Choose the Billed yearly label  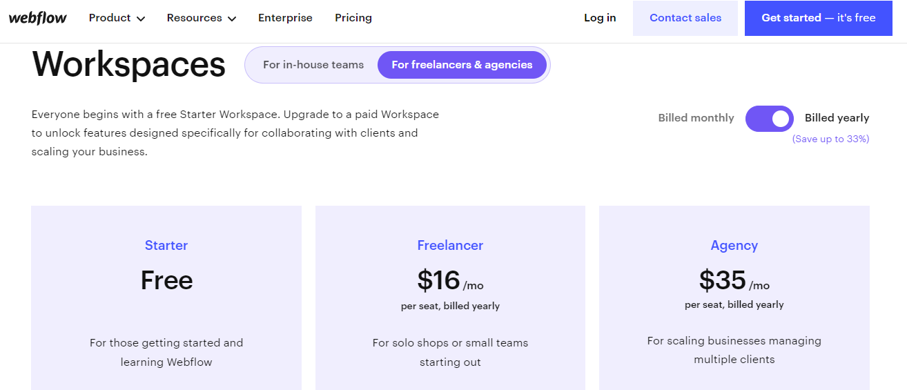[x=837, y=118]
